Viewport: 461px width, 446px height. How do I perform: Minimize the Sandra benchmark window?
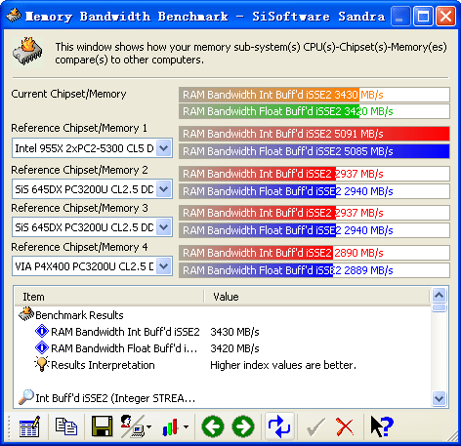pos(400,16)
